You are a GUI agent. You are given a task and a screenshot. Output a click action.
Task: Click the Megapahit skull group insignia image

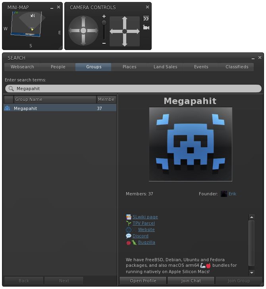click(191, 144)
